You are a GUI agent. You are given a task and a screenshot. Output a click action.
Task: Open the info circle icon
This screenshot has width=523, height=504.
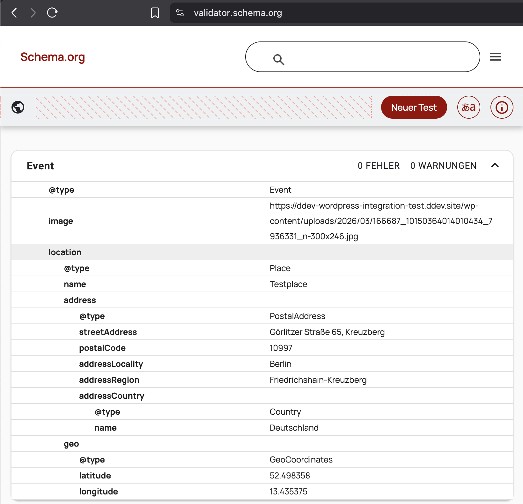coord(502,107)
